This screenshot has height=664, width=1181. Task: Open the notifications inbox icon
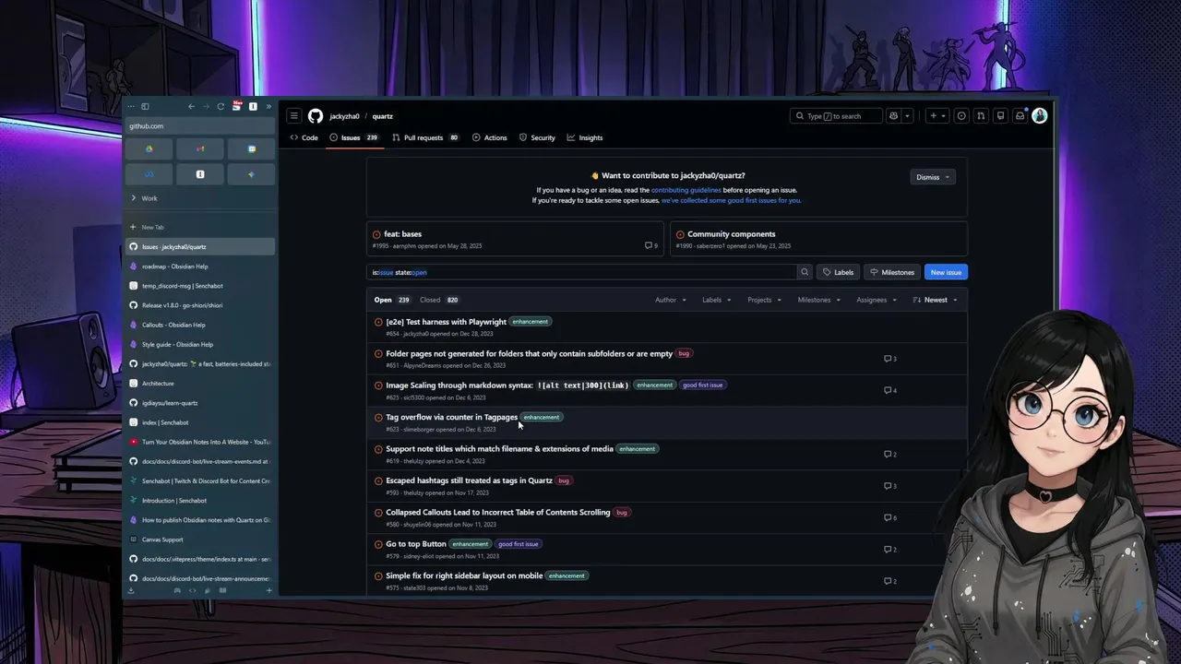point(1020,116)
